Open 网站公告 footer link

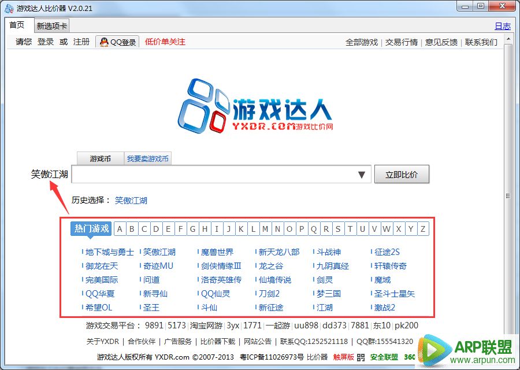[258, 342]
